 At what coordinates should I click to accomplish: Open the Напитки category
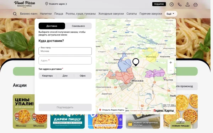click(46, 14)
